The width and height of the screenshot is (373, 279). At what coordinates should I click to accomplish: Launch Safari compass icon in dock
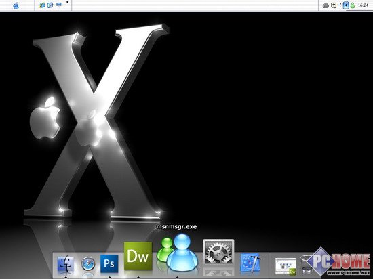(x=88, y=263)
